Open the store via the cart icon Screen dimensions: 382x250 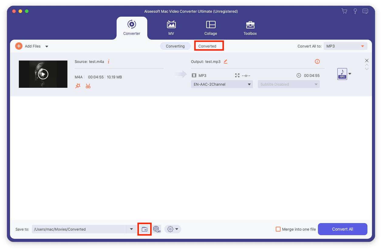point(344,11)
